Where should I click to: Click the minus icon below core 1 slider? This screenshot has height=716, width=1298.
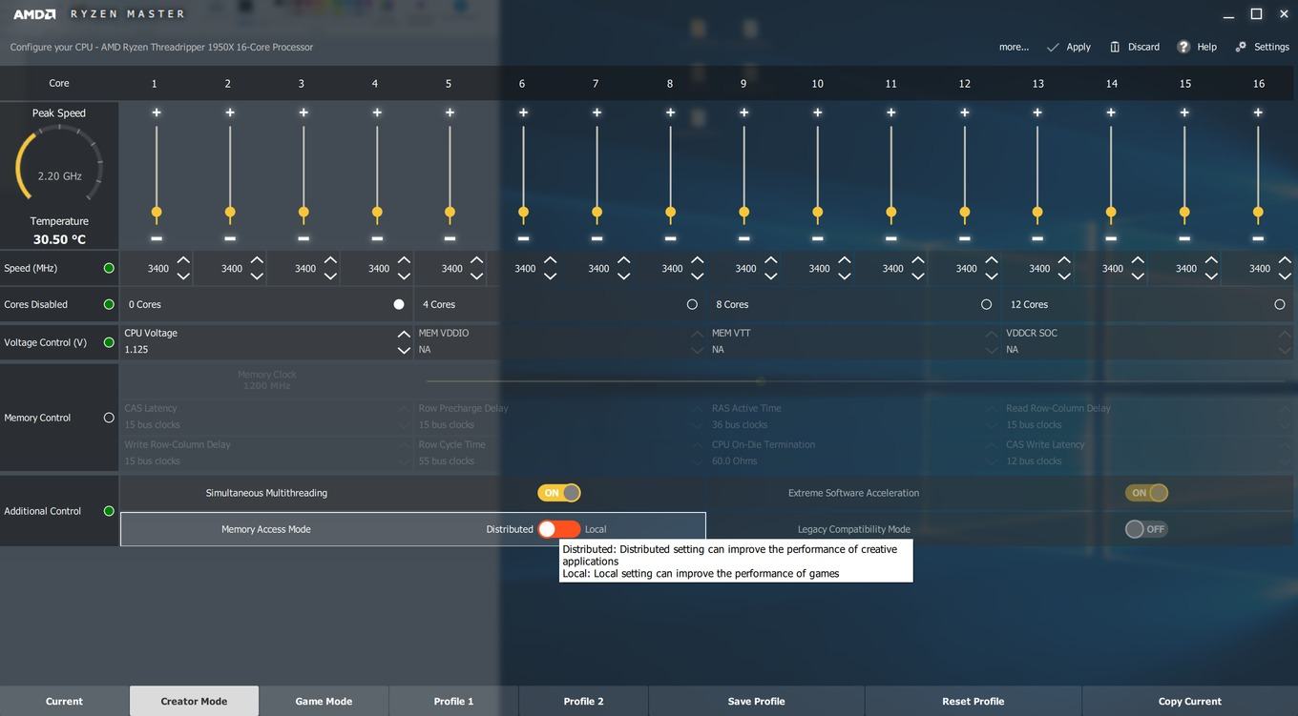coord(157,238)
